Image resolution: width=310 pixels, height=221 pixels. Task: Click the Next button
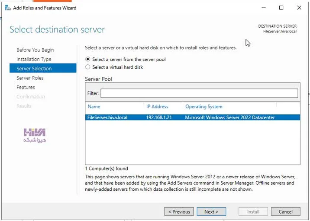click(x=211, y=212)
